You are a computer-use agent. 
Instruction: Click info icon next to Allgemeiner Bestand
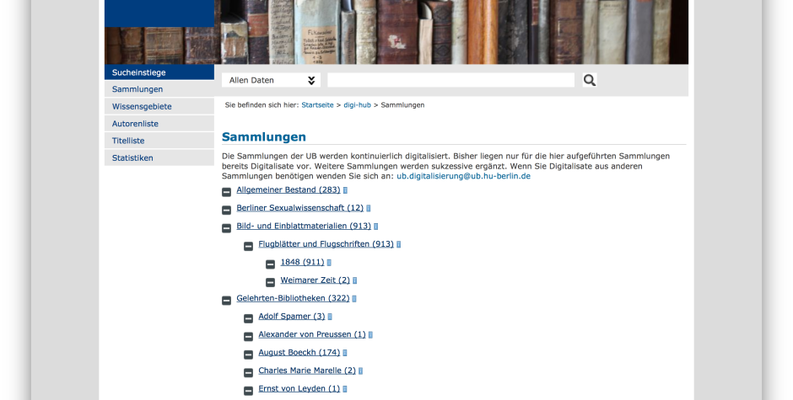pos(345,190)
